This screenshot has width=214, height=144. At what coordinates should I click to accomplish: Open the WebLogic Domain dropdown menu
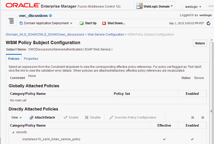155,6
